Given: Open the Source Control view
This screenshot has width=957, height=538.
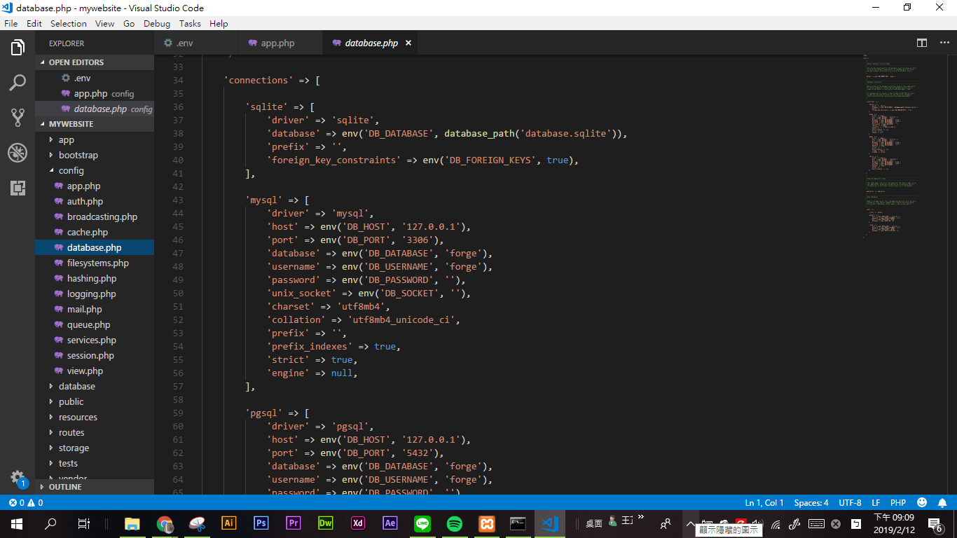Looking at the screenshot, I should (x=18, y=117).
